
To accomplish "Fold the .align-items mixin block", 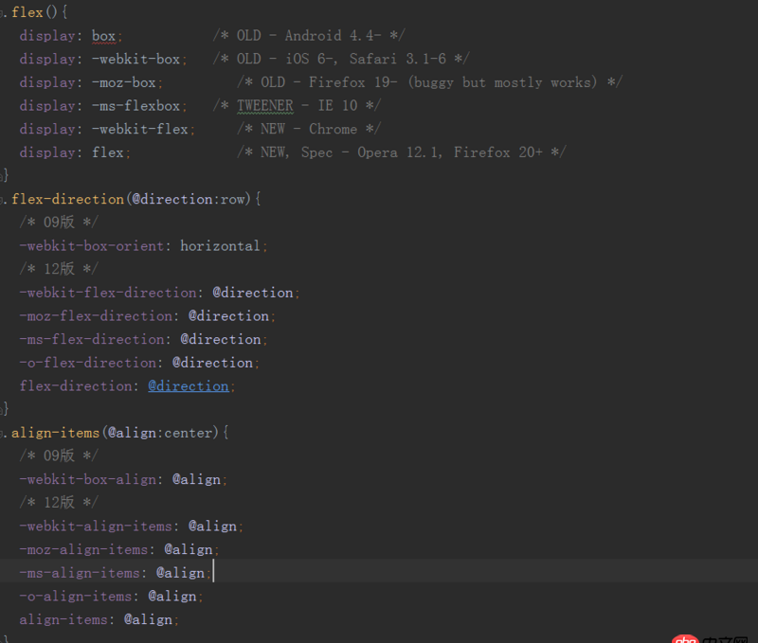I will [4, 433].
